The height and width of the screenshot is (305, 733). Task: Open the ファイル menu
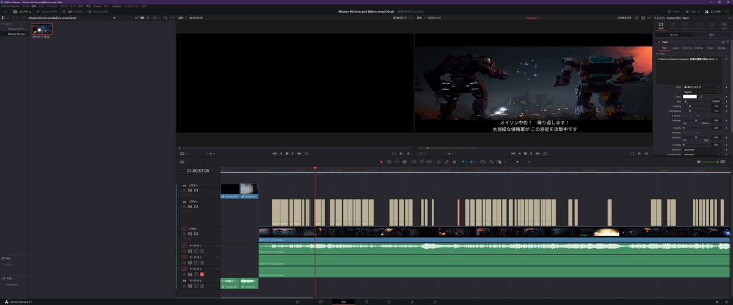[25, 5]
